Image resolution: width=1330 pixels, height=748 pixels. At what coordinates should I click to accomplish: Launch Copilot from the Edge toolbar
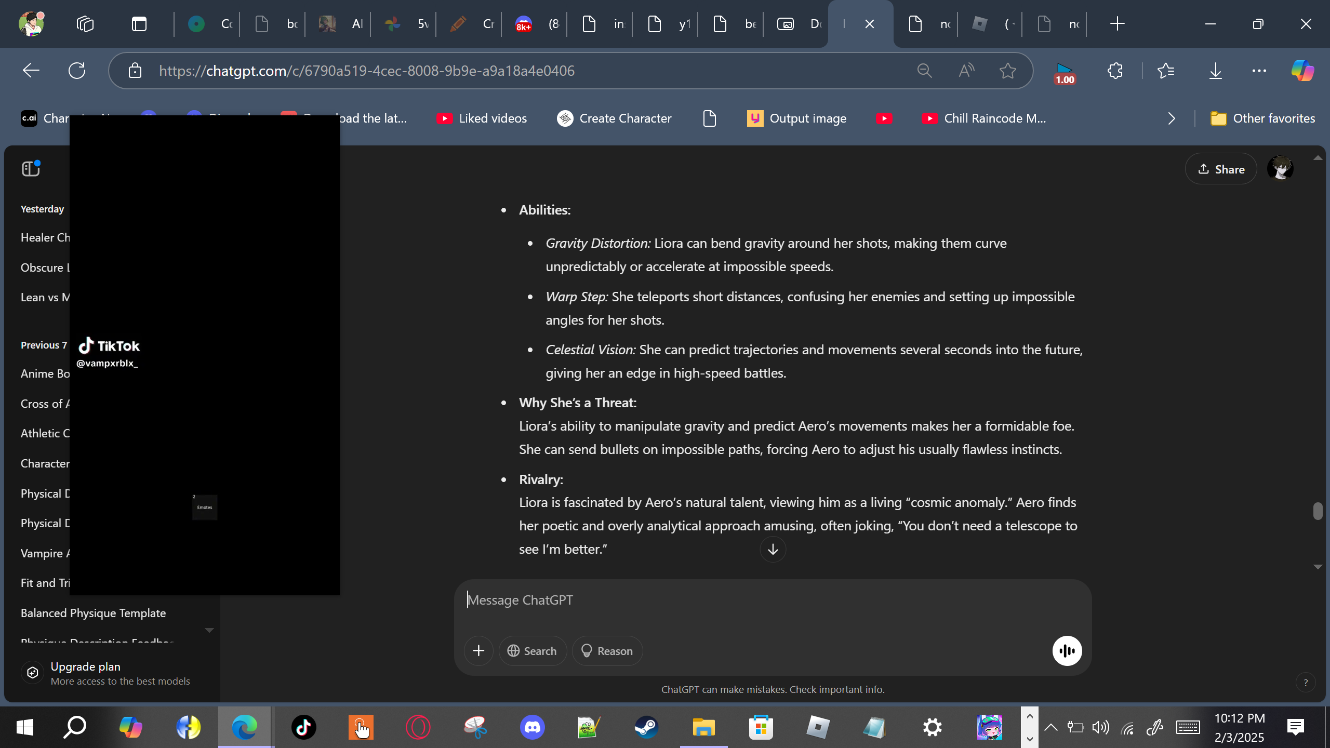coord(1302,71)
